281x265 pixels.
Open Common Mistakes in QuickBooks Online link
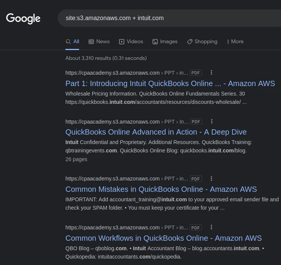tap(161, 189)
